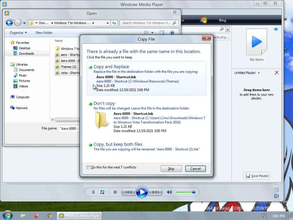Click the horizontal scrollbar in file list
The width and height of the screenshot is (293, 220).
pos(68,120)
